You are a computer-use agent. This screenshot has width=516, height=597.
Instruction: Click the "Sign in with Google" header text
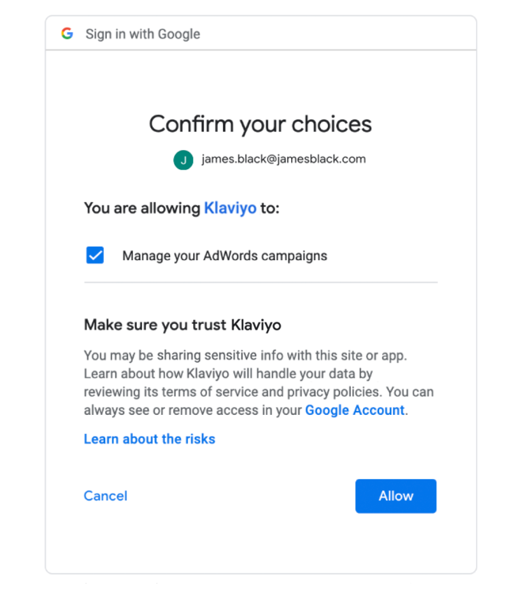coord(143,34)
